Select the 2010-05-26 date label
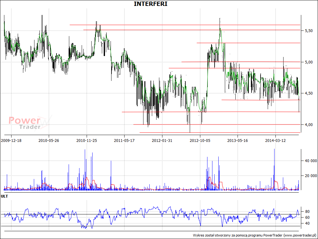Screen dimensions: 318x239 (49, 140)
